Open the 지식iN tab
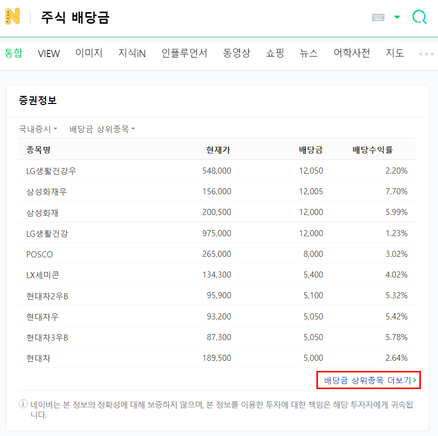 (x=132, y=53)
